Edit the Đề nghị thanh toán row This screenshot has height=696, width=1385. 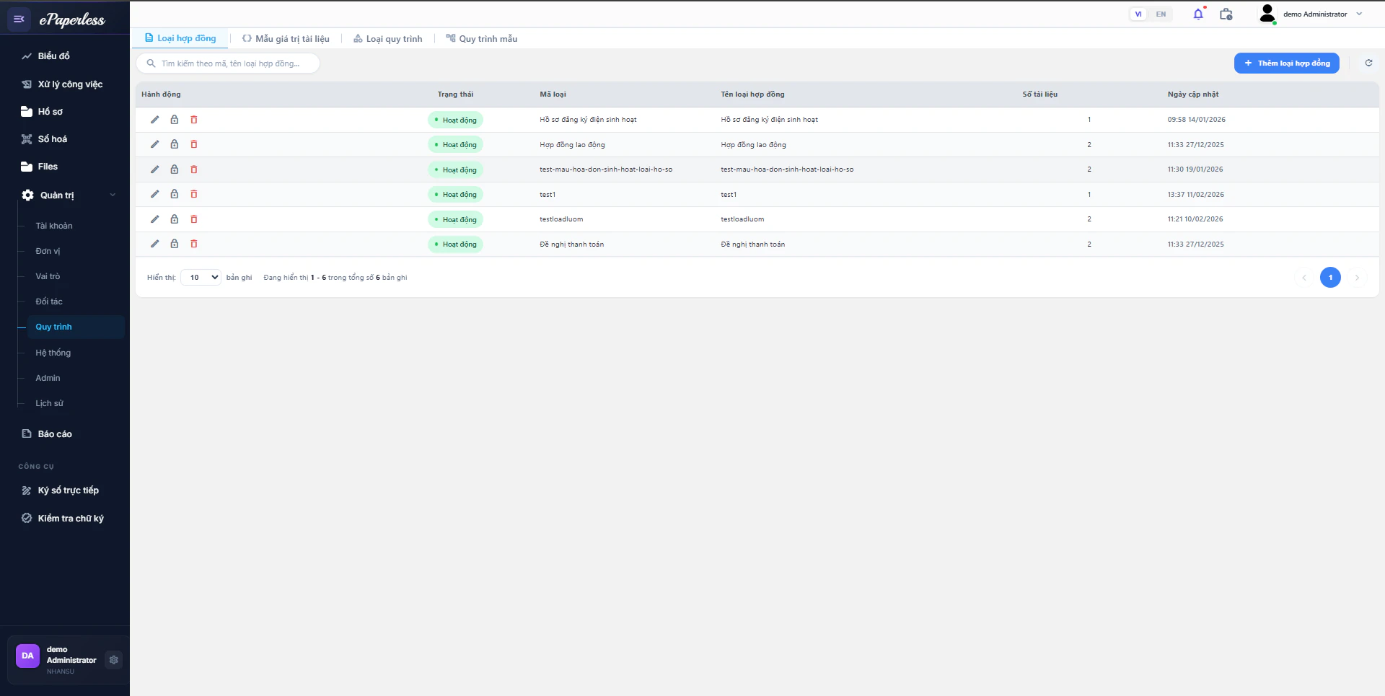pyautogui.click(x=154, y=244)
